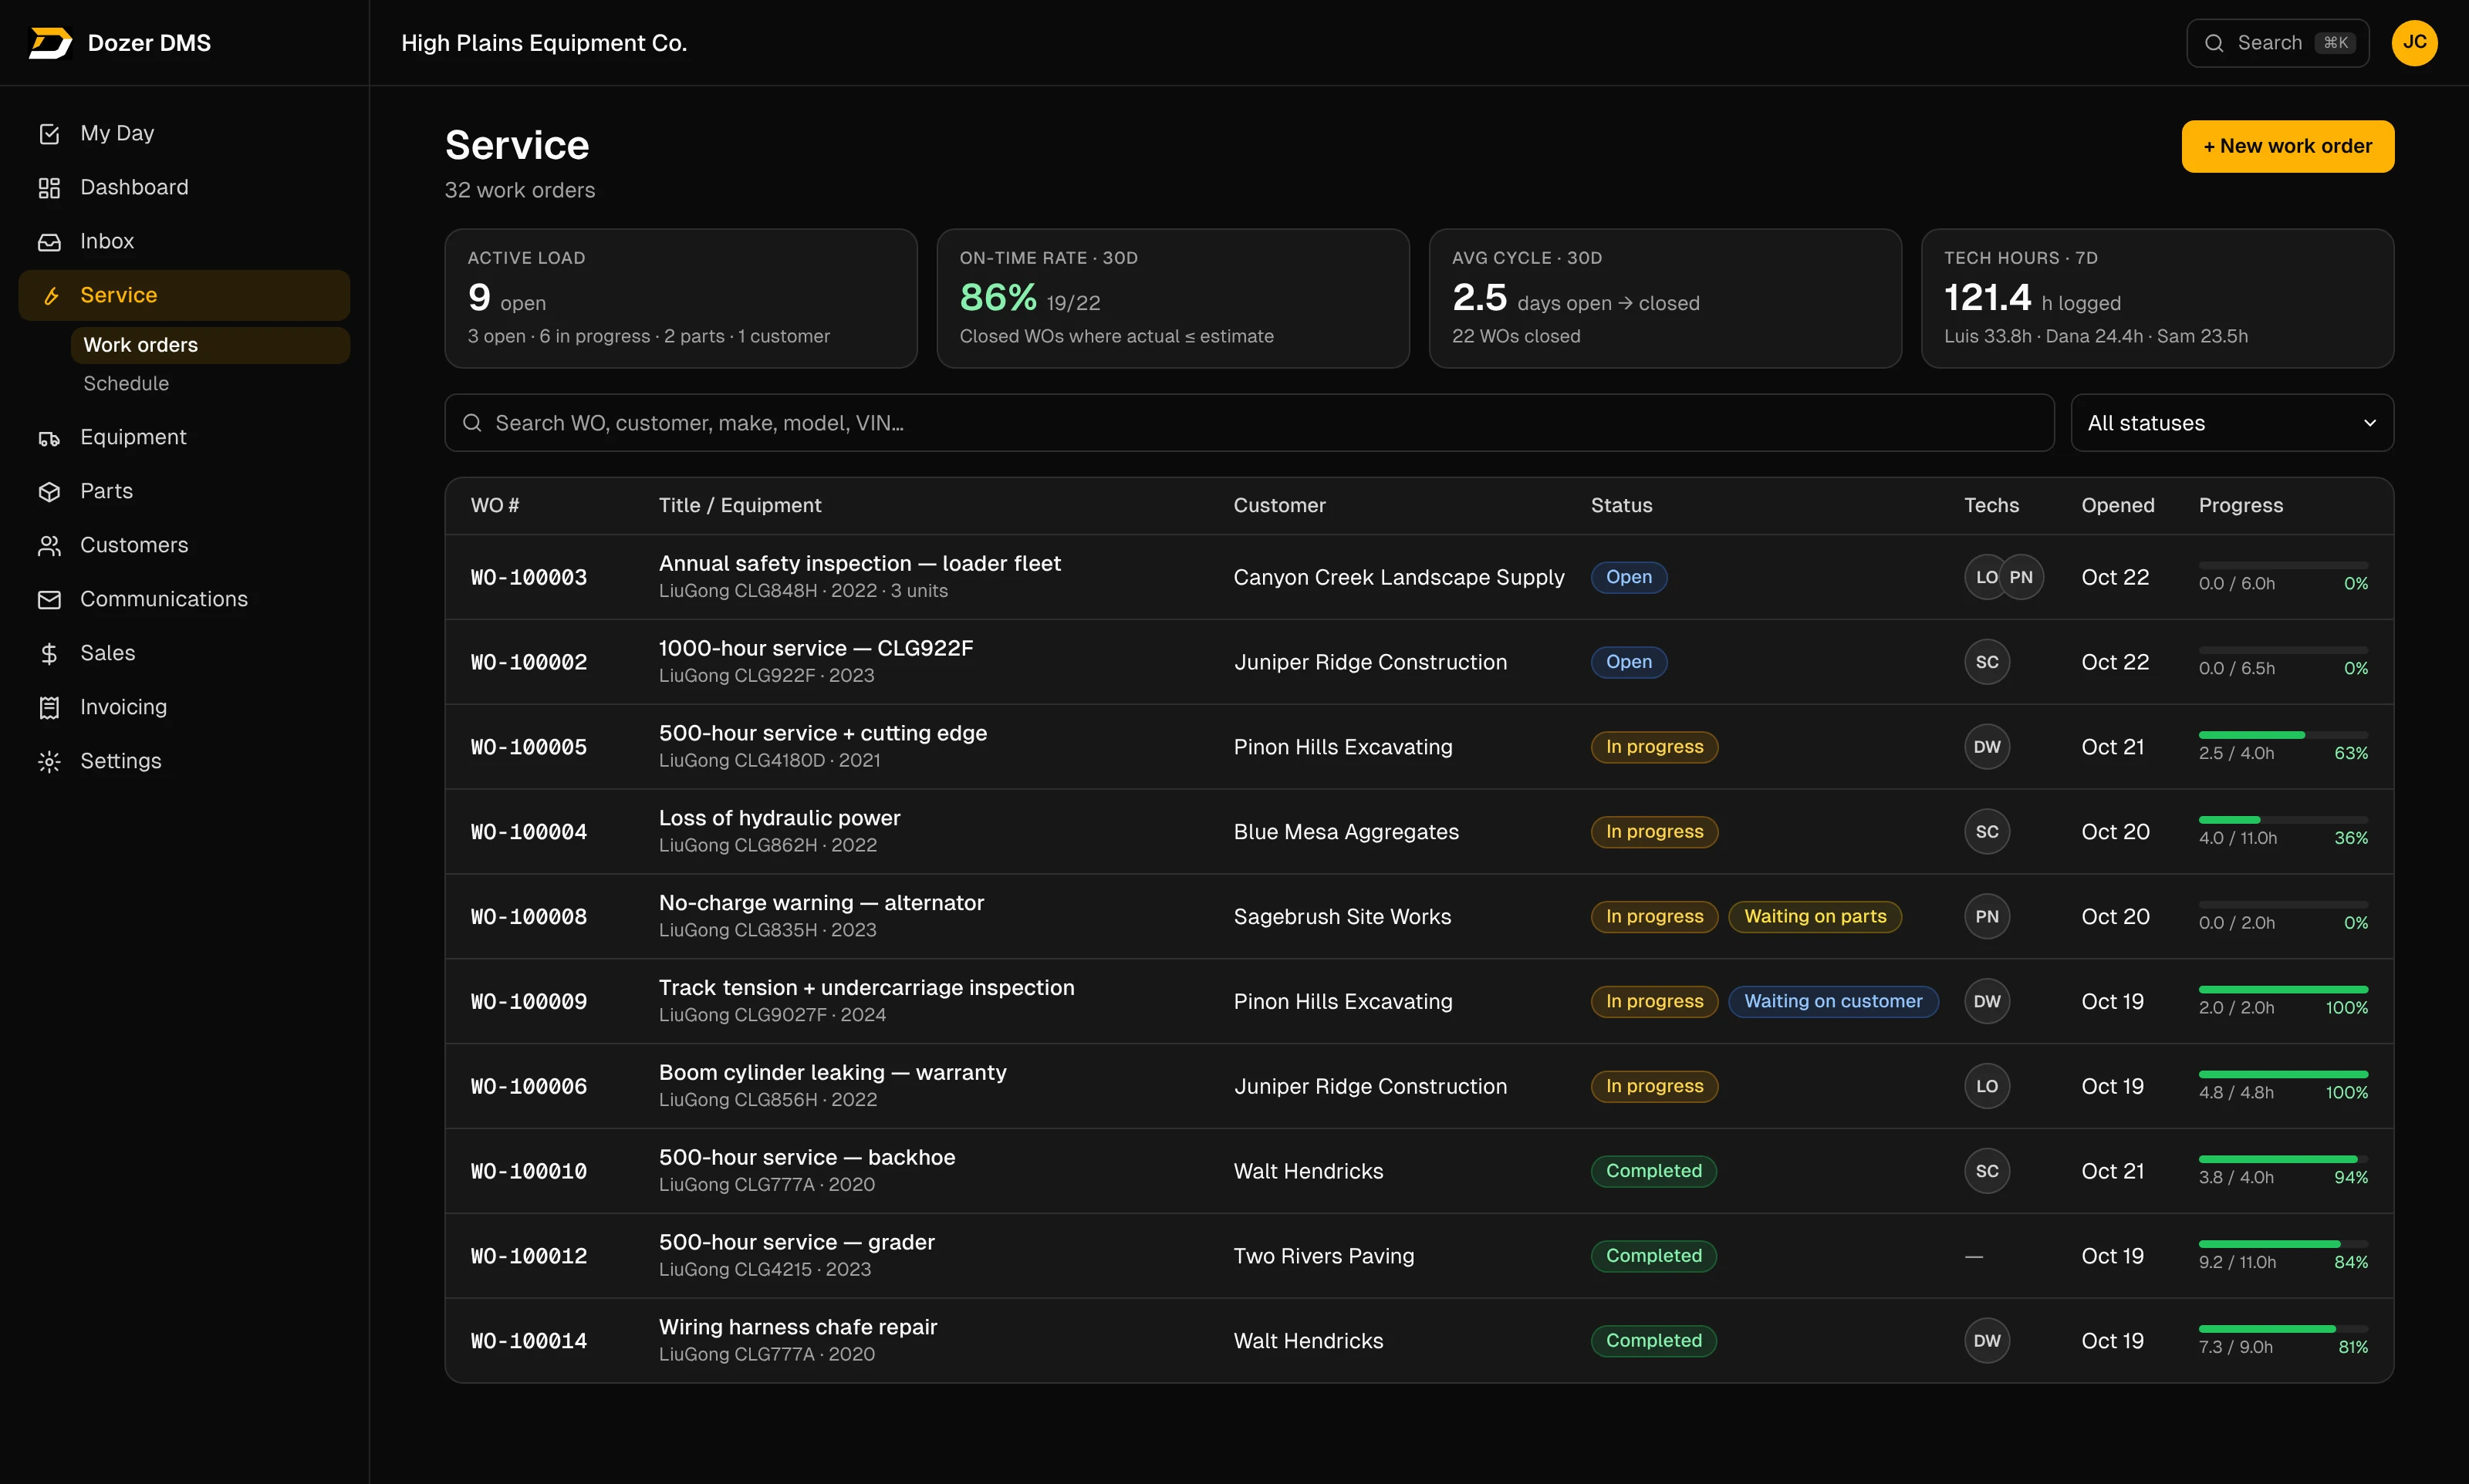Click the Status column header

tap(1621, 506)
